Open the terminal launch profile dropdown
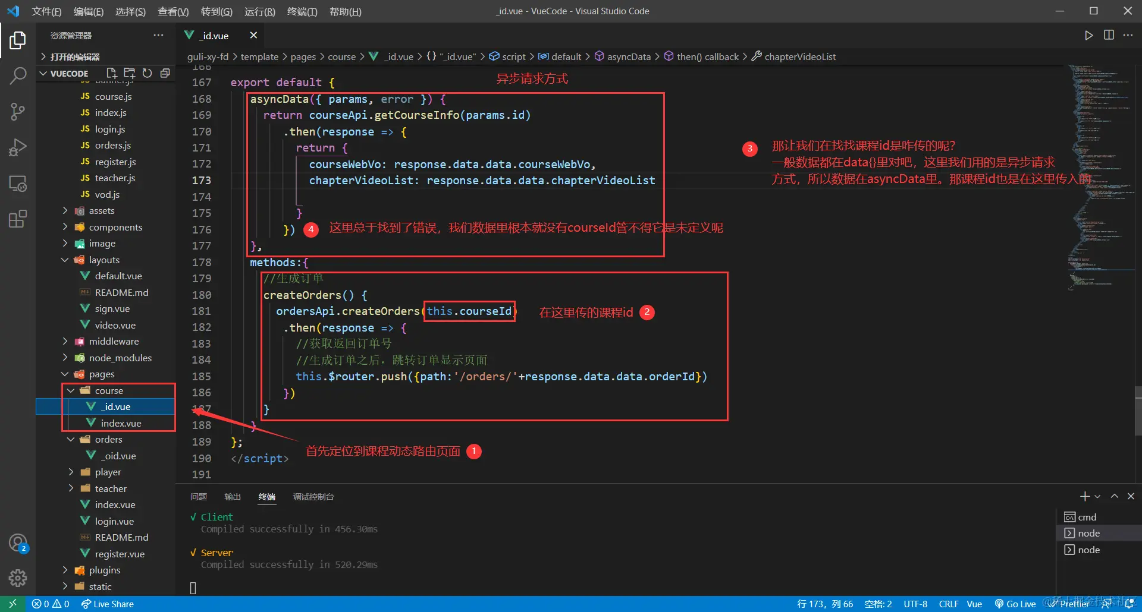 (x=1097, y=496)
